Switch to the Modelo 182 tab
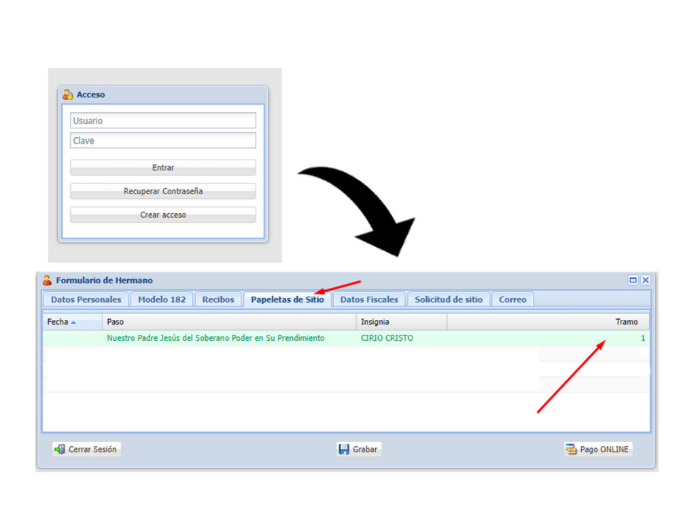 tap(162, 299)
